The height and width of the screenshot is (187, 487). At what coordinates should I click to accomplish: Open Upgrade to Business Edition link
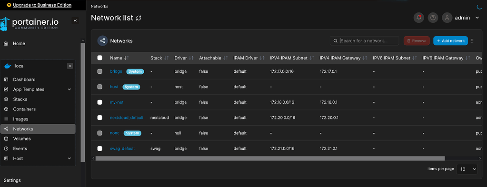(42, 5)
